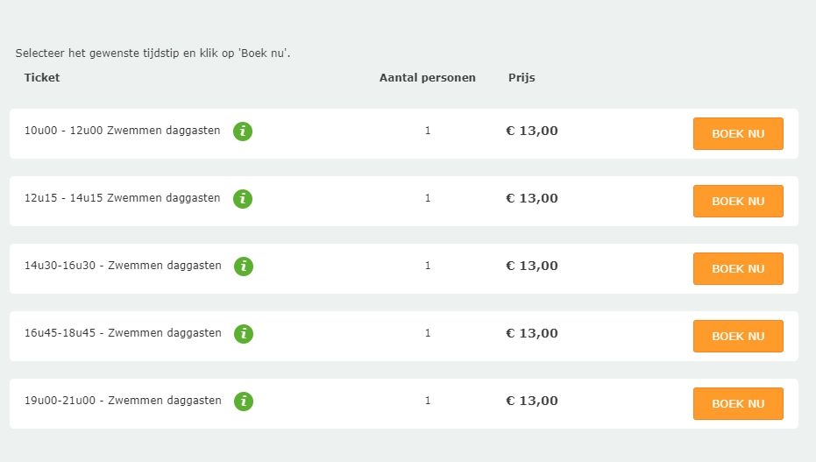Click the Aantal personen column header
The width and height of the screenshot is (816, 462).
427,78
